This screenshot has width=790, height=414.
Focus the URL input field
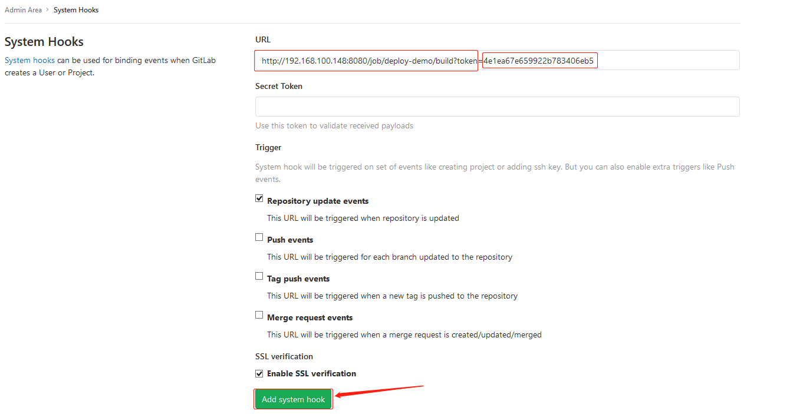pos(497,60)
